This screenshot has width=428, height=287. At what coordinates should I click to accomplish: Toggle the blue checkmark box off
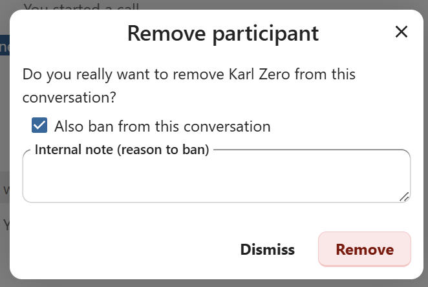click(39, 126)
